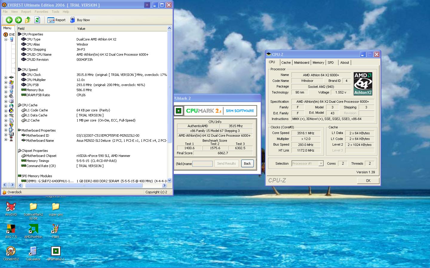
Task: Click OK button in CPU-Z
Action: tap(368, 181)
